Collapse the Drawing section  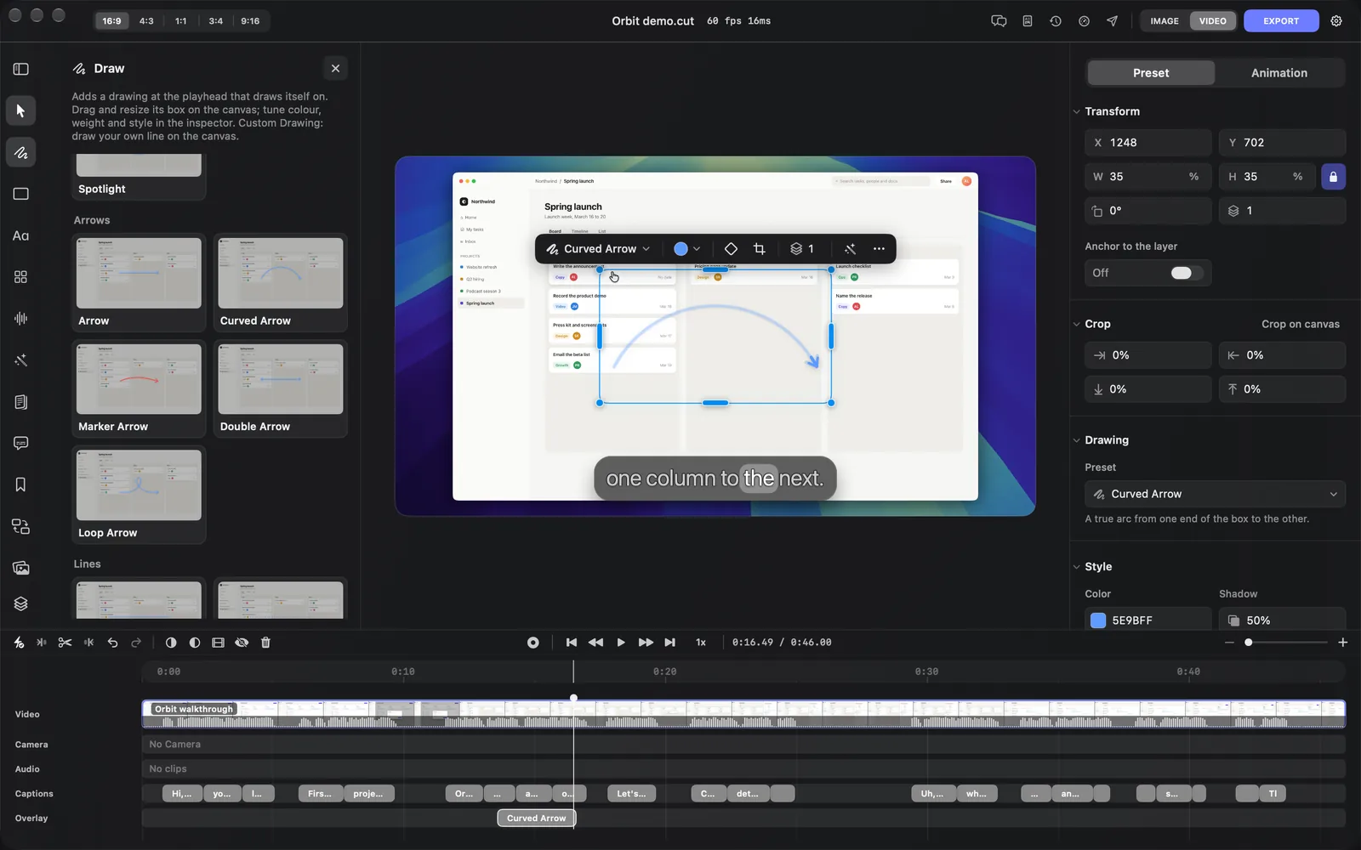1076,440
